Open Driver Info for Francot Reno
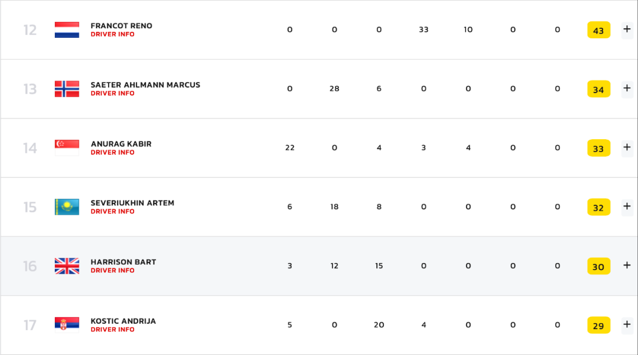The image size is (638, 355). tap(113, 35)
